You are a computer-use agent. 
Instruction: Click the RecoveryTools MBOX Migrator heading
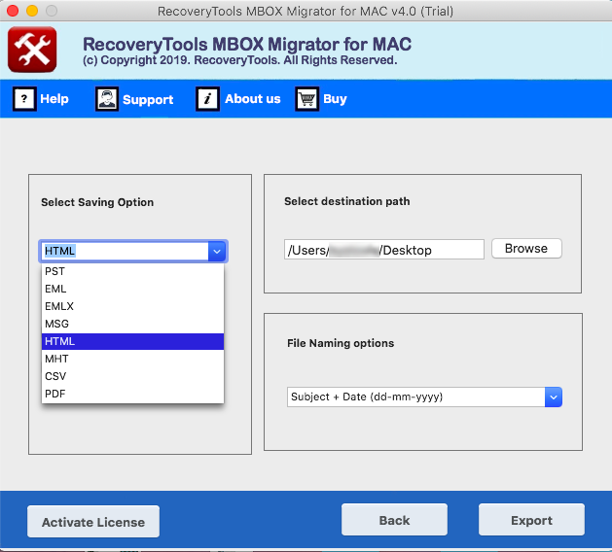tap(247, 44)
